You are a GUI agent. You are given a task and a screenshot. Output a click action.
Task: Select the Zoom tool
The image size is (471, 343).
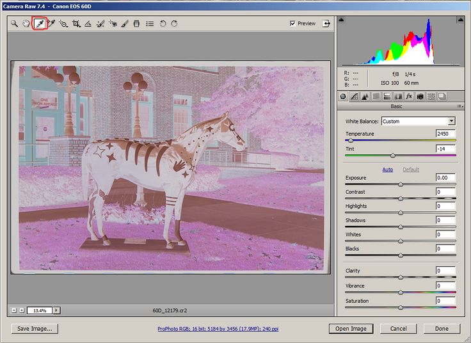pyautogui.click(x=14, y=24)
